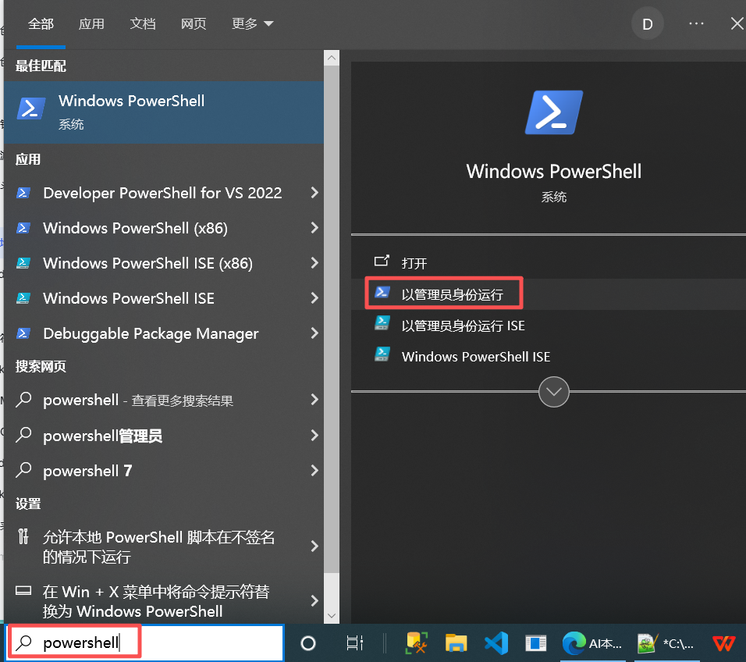Open WPS Office taskbar icon

(724, 643)
